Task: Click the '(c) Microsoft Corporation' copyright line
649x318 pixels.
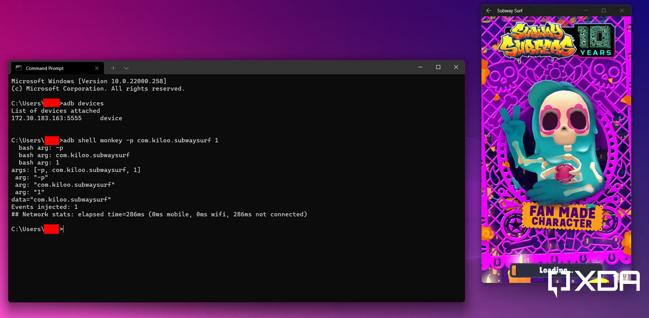Action: coord(98,89)
